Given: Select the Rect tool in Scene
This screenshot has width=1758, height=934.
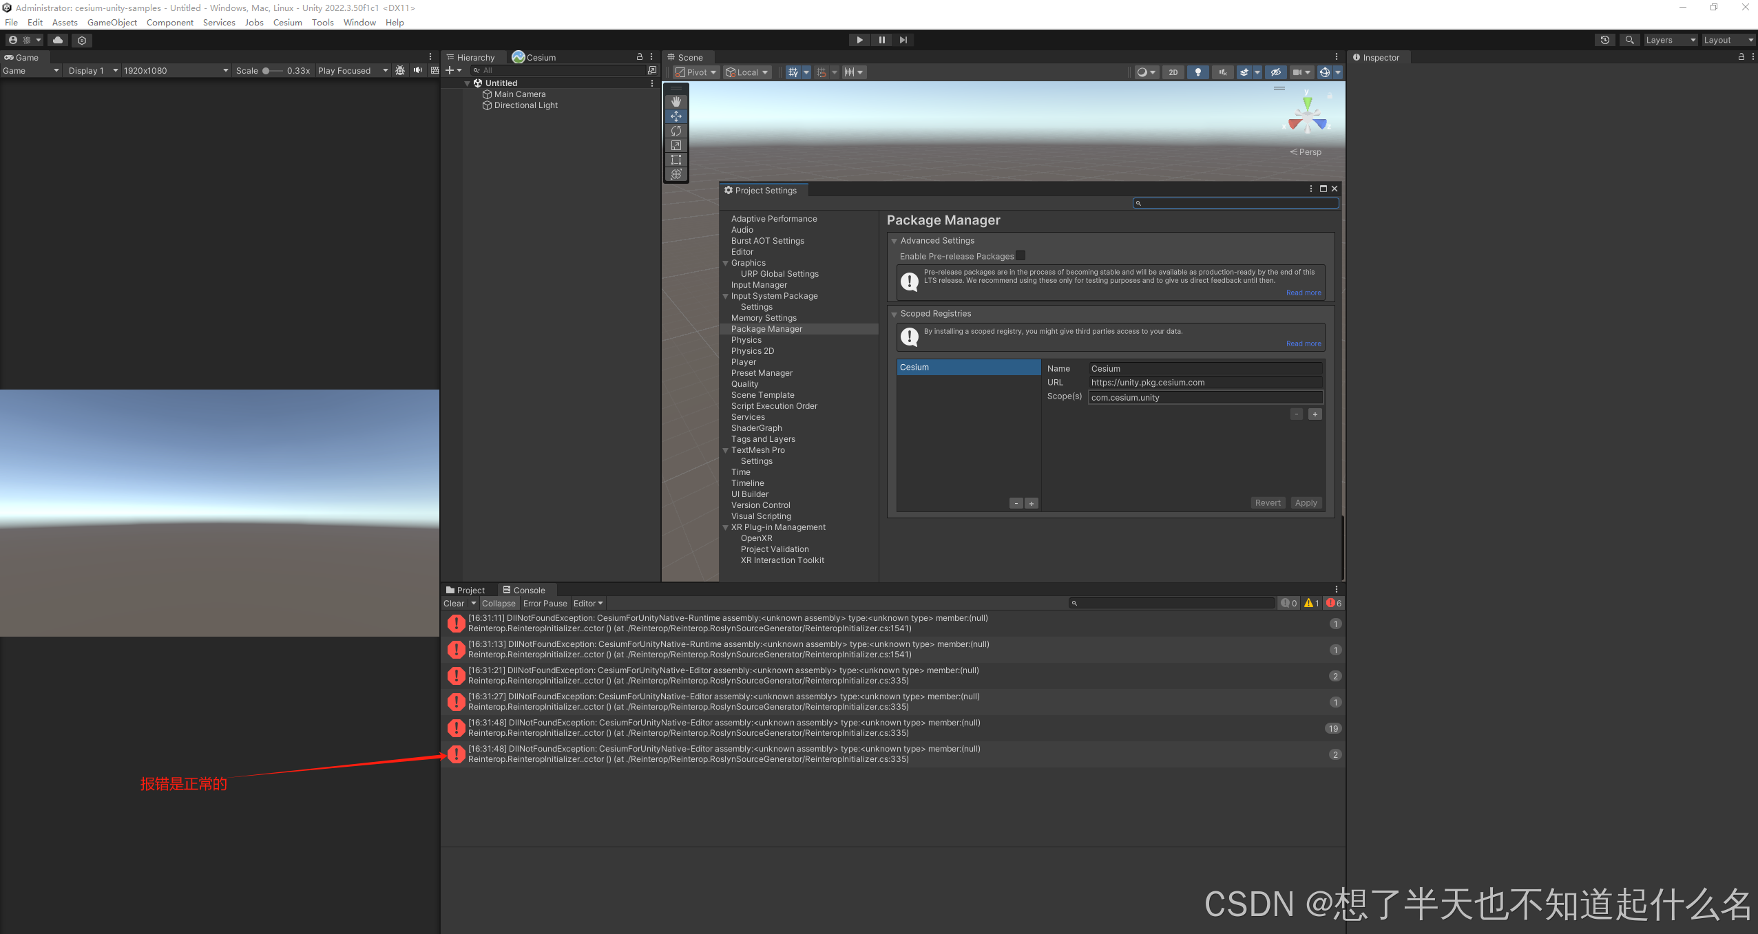Looking at the screenshot, I should pyautogui.click(x=676, y=160).
